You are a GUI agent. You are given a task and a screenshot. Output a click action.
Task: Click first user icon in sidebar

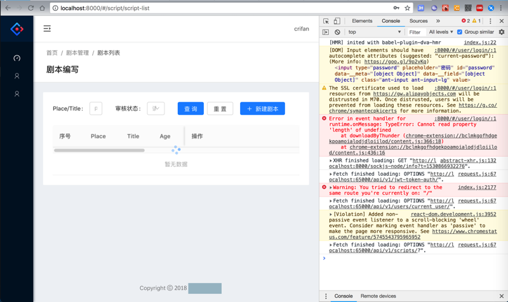pos(17,75)
